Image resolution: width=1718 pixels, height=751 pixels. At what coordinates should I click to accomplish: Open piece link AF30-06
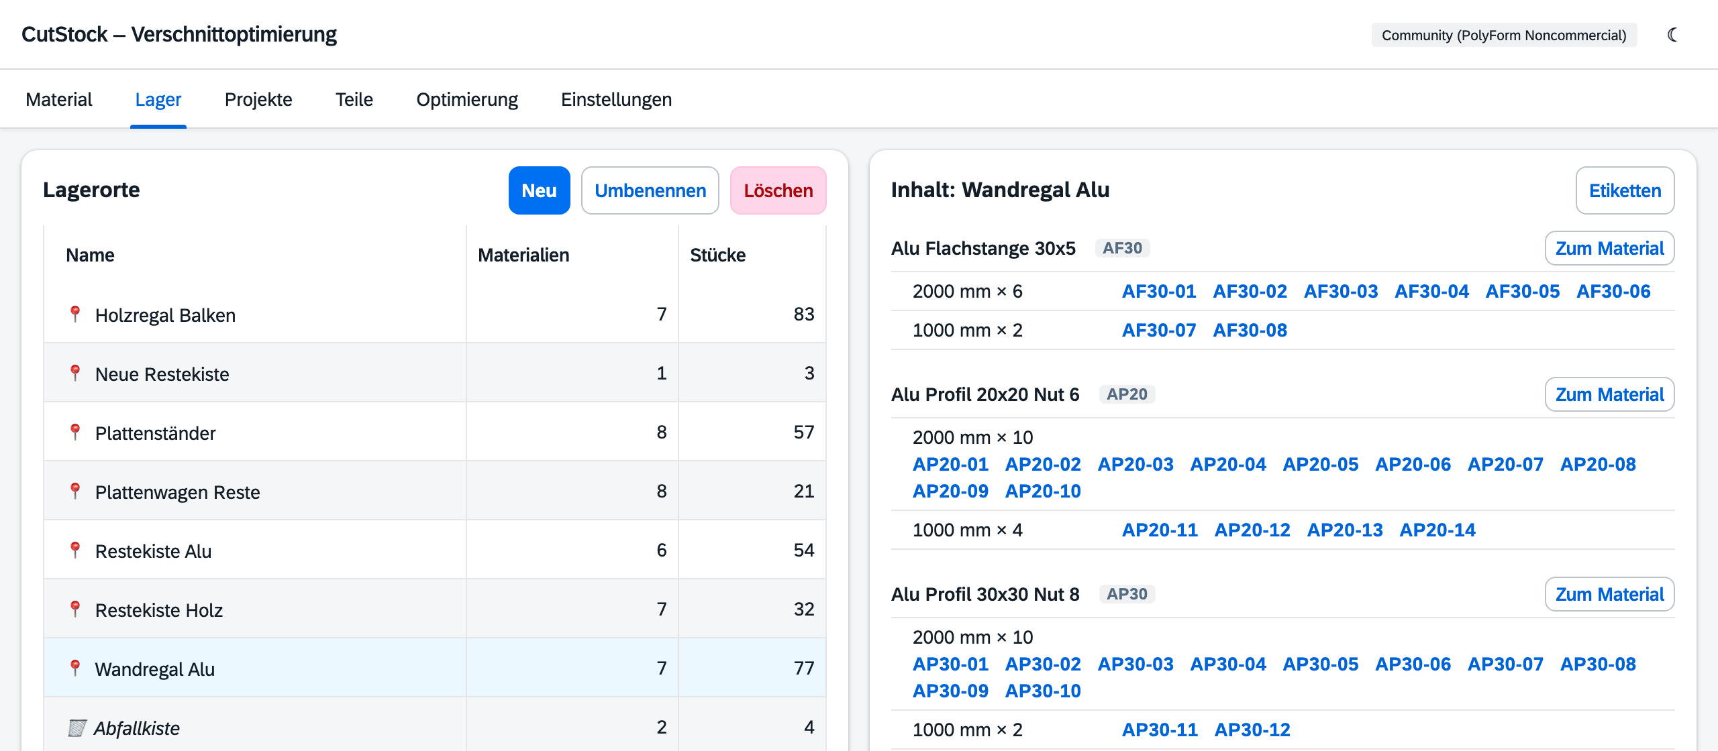(1613, 291)
